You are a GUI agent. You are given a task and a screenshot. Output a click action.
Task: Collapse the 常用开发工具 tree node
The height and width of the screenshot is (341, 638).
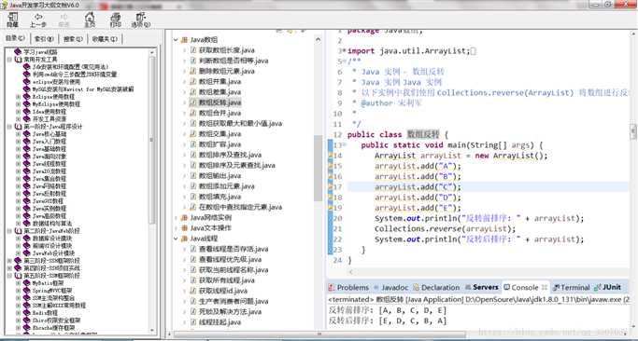point(9,60)
